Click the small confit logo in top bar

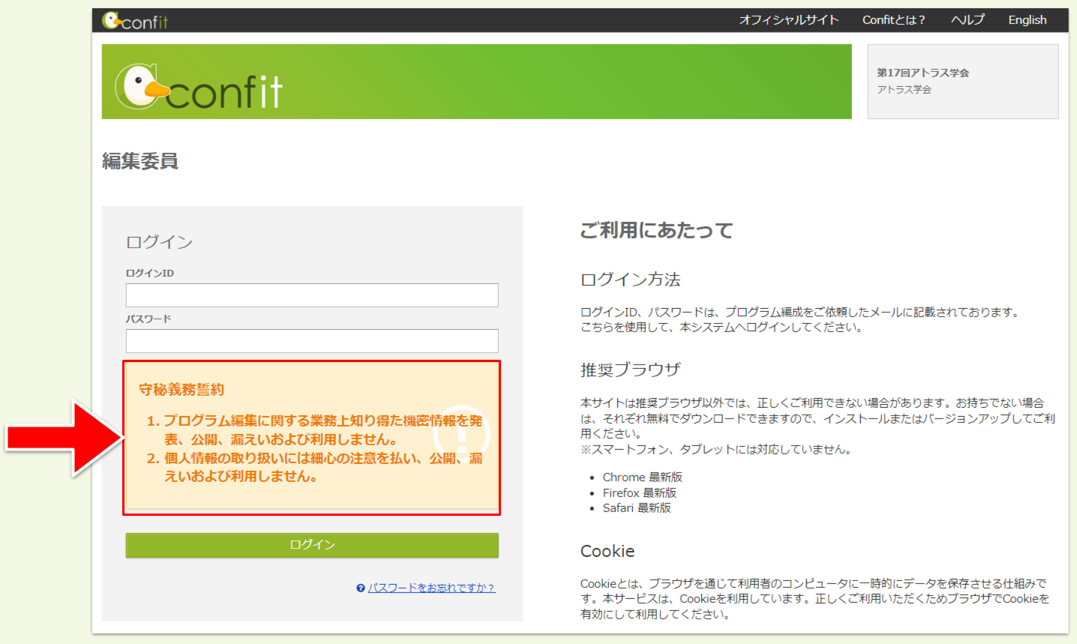click(135, 21)
